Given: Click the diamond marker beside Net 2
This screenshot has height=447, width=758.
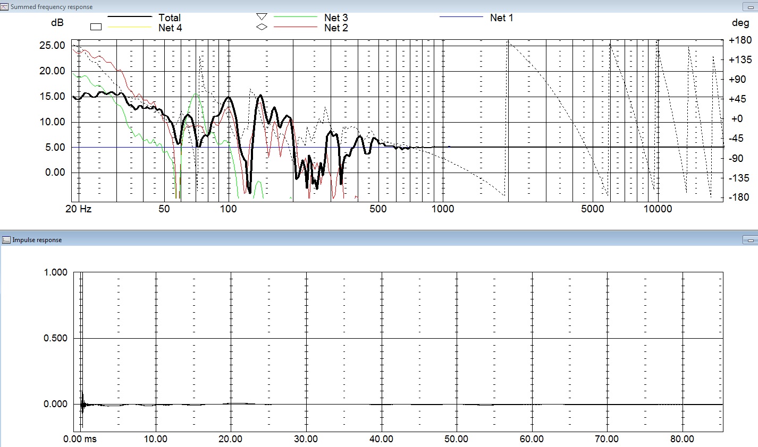Looking at the screenshot, I should pos(262,28).
